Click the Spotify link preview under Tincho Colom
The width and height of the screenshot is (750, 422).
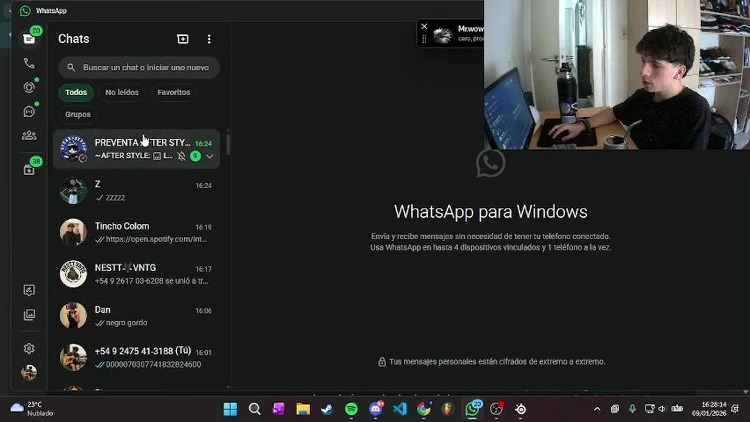tap(156, 239)
